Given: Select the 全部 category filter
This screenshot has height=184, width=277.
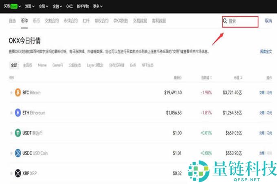Looking at the screenshot, I should tap(14, 65).
